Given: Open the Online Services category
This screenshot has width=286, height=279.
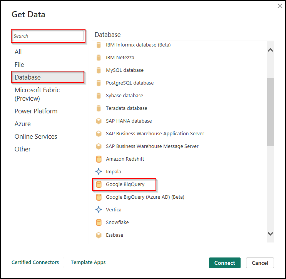Looking at the screenshot, I should [x=36, y=136].
